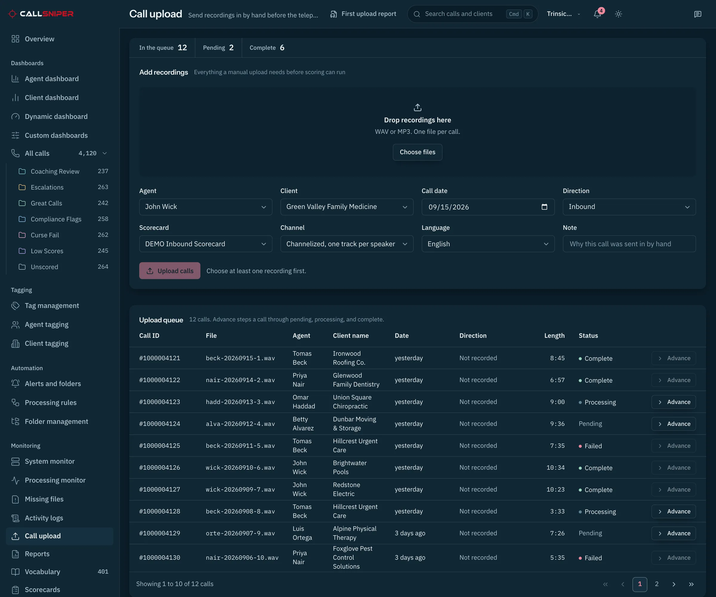Click the upload icon above Drop recordings here
The height and width of the screenshot is (597, 716).
417,107
